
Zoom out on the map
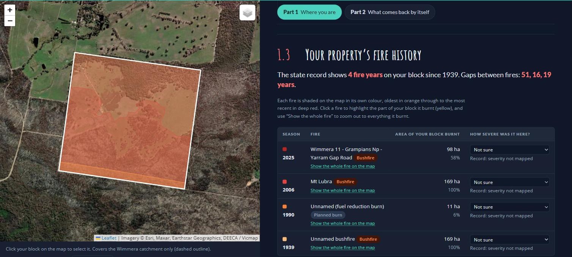coord(10,21)
